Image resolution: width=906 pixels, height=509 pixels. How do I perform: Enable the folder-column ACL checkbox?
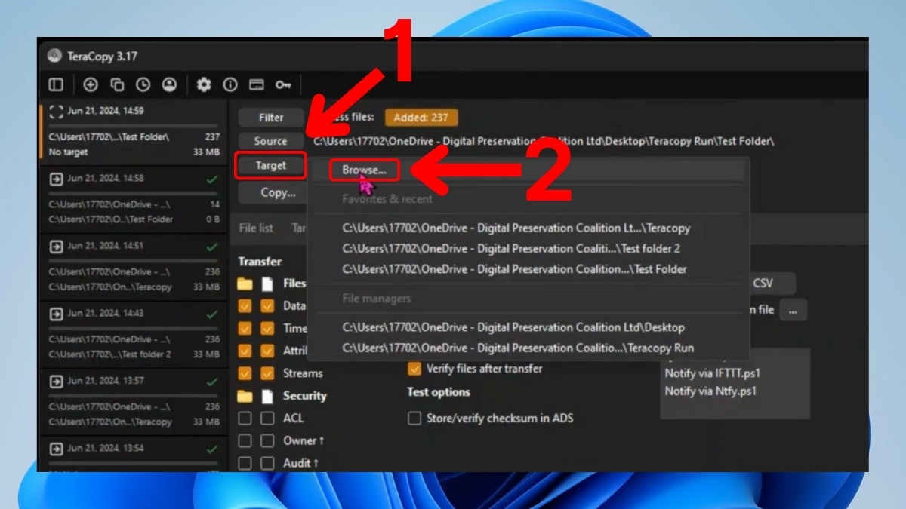click(x=245, y=418)
